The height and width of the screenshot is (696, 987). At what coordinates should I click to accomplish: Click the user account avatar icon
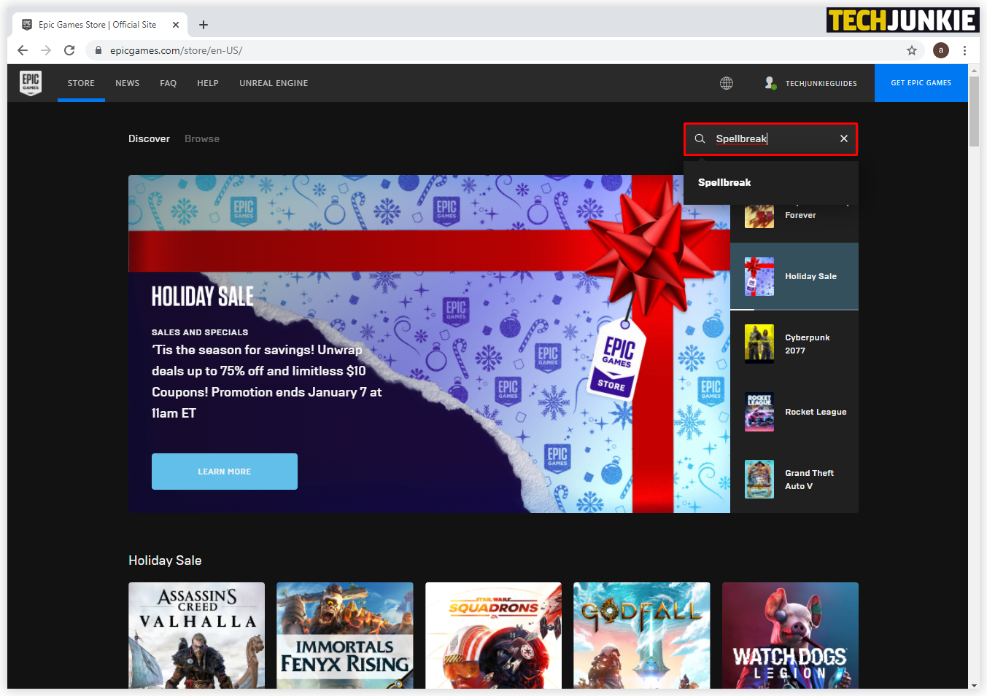(770, 83)
